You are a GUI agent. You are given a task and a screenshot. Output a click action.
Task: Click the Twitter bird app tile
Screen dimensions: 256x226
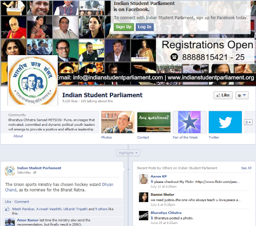[x=225, y=122]
